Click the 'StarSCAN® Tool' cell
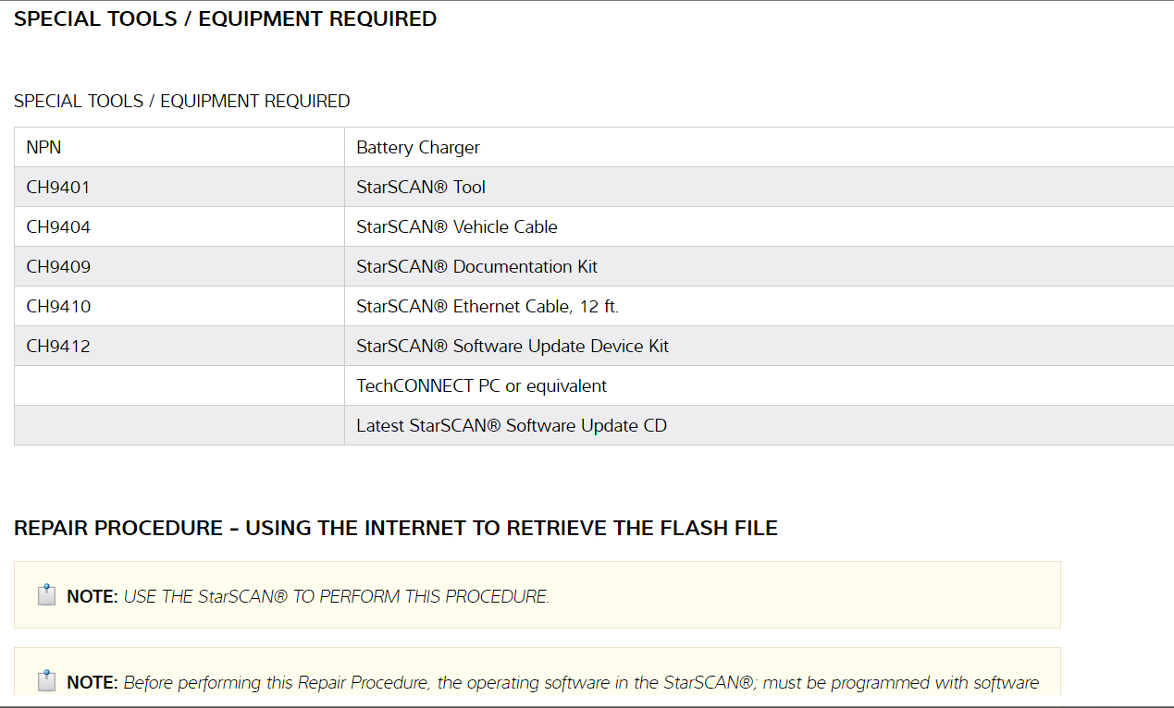This screenshot has width=1174, height=708. click(421, 188)
